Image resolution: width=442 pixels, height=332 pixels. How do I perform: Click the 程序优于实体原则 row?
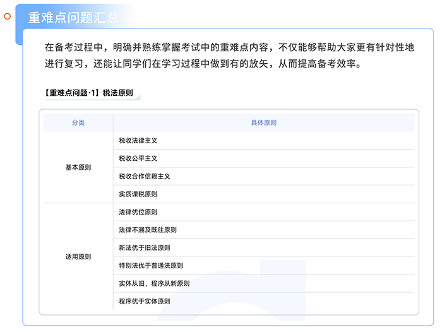tap(145, 301)
